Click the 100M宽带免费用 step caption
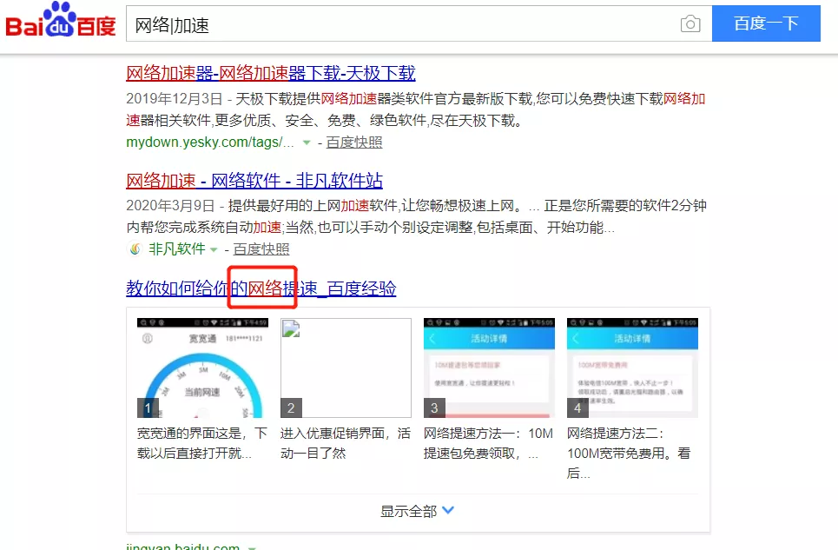Screen dimensions: 838x550 click(x=630, y=453)
